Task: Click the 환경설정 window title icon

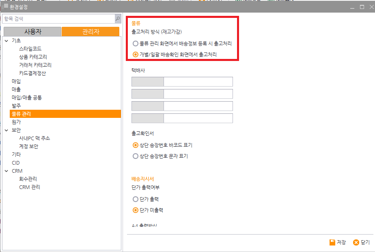Action: [5, 7]
